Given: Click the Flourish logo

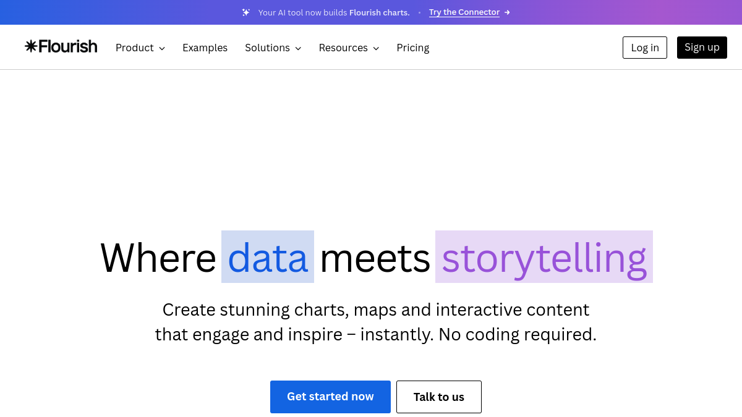Looking at the screenshot, I should point(61,46).
